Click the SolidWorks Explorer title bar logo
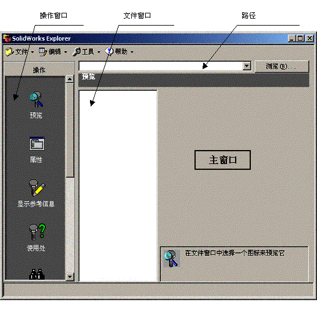This screenshot has height=310, width=317. click(8, 38)
